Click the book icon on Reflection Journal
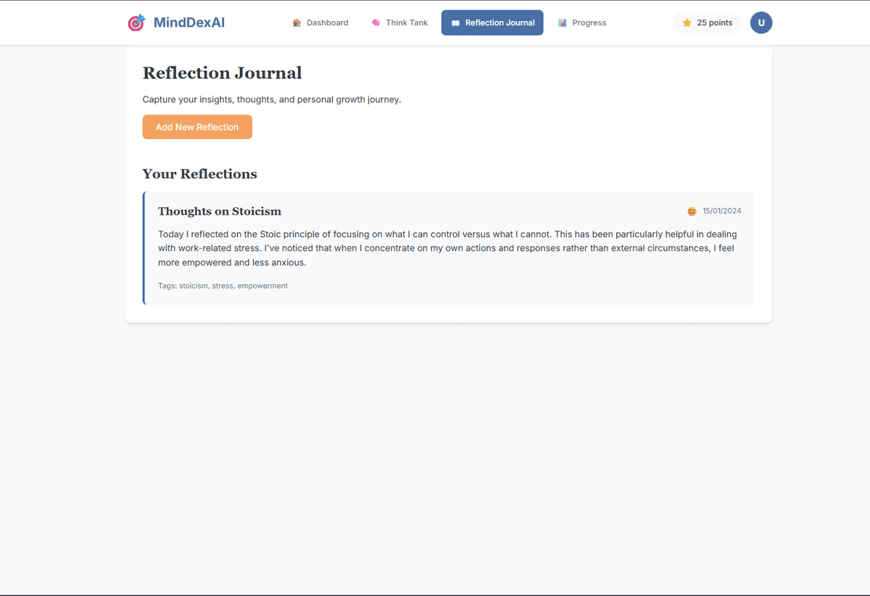Image resolution: width=870 pixels, height=596 pixels. tap(455, 22)
